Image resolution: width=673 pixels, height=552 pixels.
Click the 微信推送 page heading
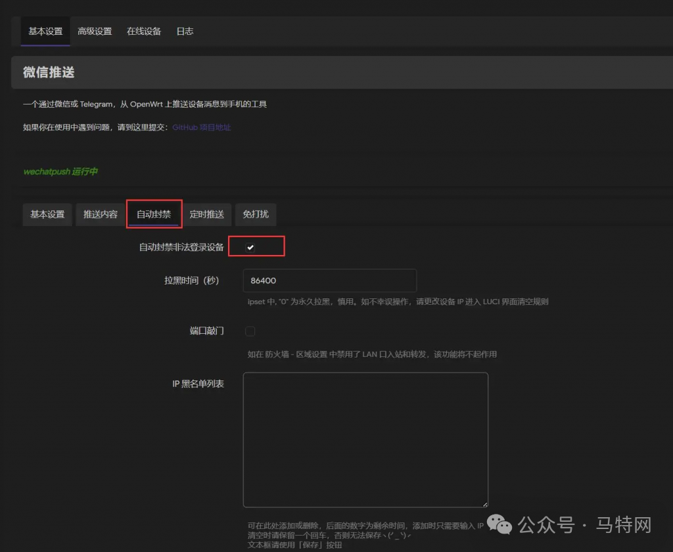pos(49,73)
